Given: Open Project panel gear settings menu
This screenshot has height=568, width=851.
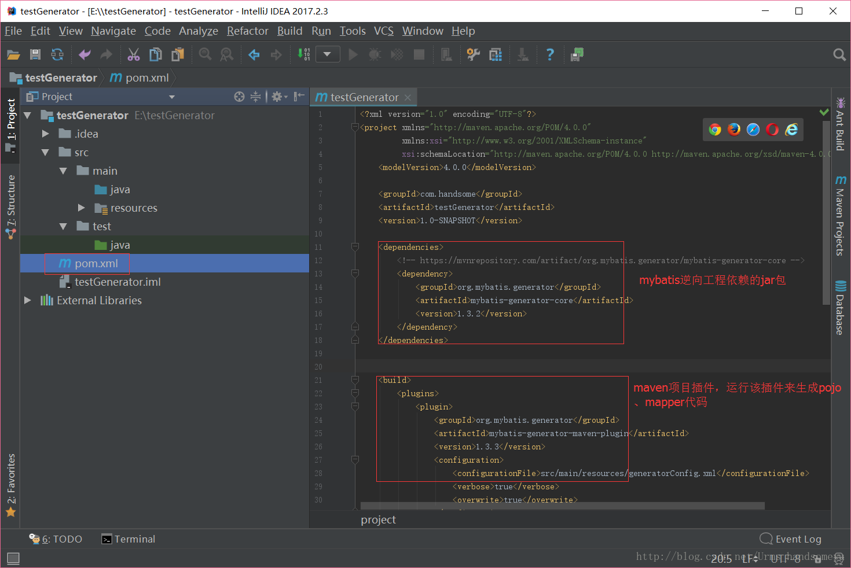Looking at the screenshot, I should pos(279,97).
